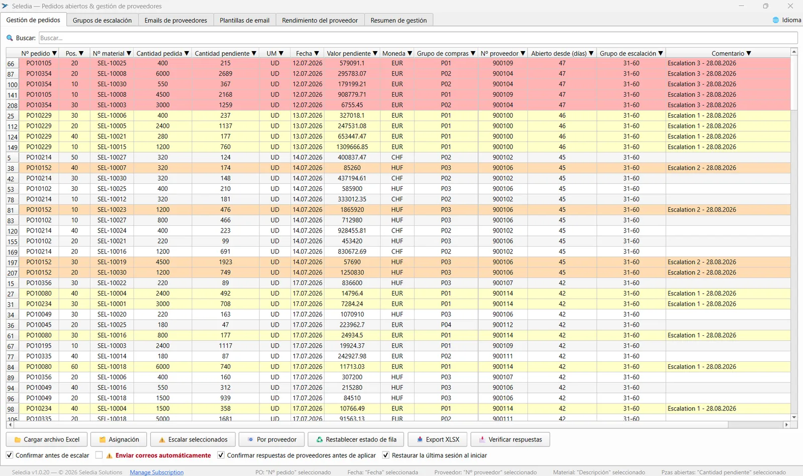Click the horizontal scrollbar right arrow
The image size is (803, 476).
point(786,424)
